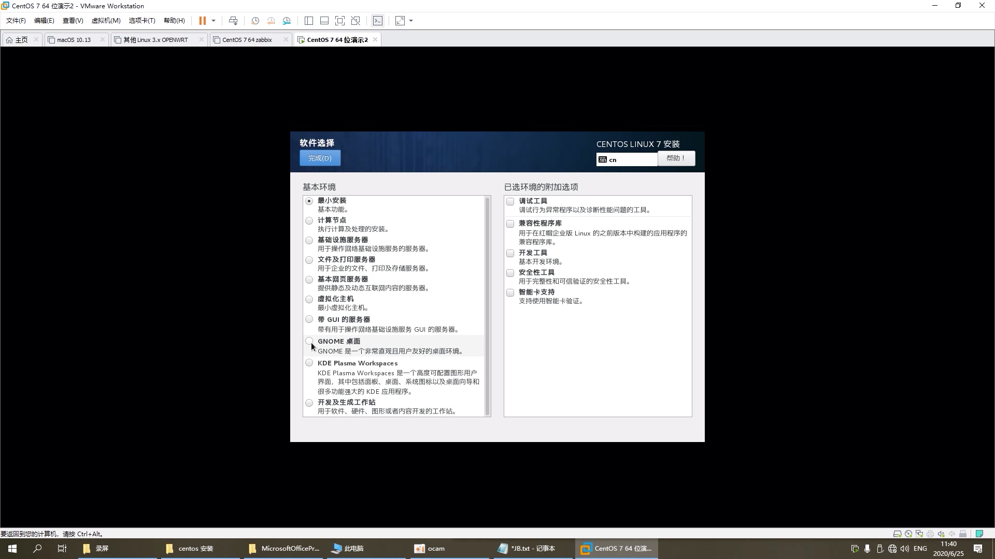
Task: Open the 文件(F) menu
Action: (16, 21)
